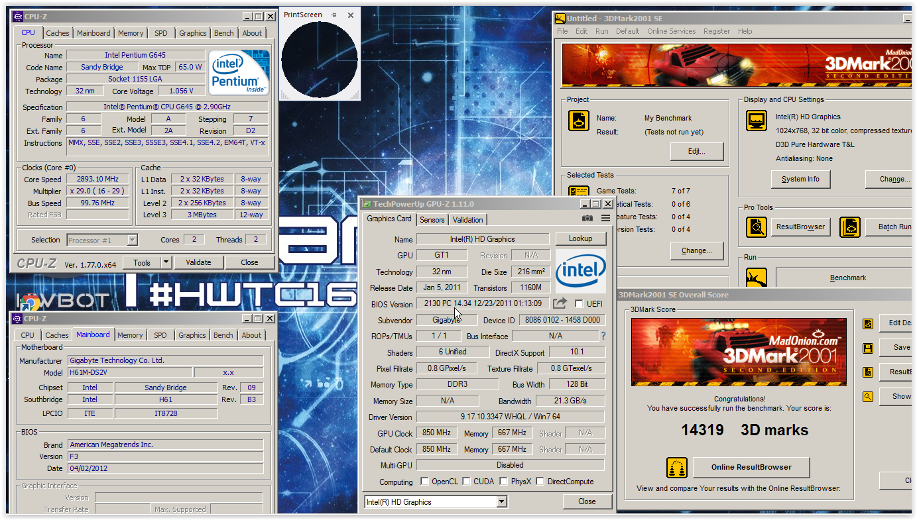Click the magnifier icon beside the Show button
This screenshot has width=917, height=520.
click(x=868, y=397)
